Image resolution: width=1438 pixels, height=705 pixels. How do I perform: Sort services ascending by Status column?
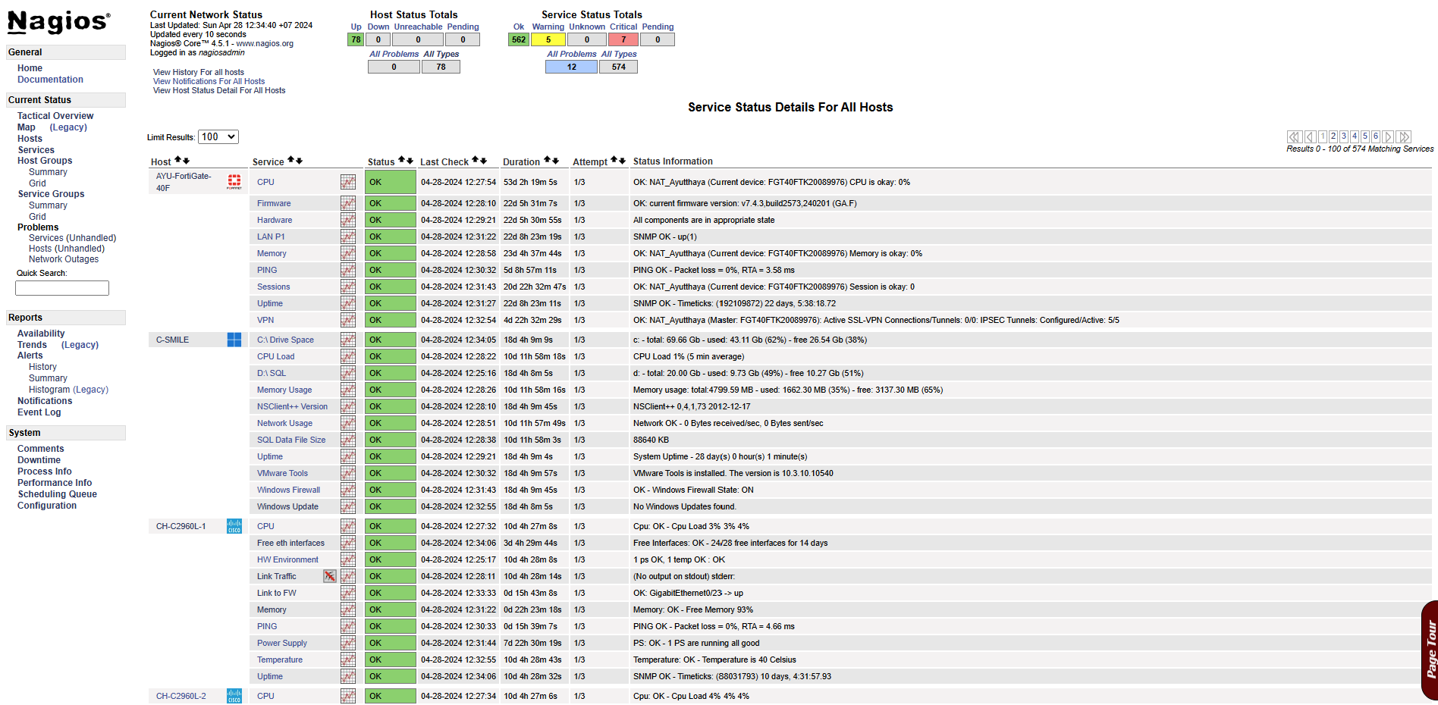point(403,160)
